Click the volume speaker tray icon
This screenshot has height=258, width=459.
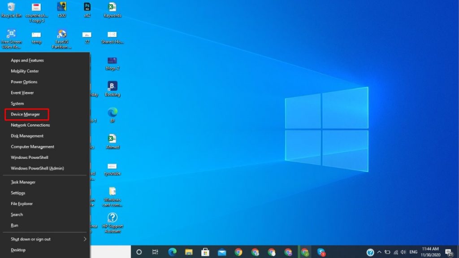[403, 252]
